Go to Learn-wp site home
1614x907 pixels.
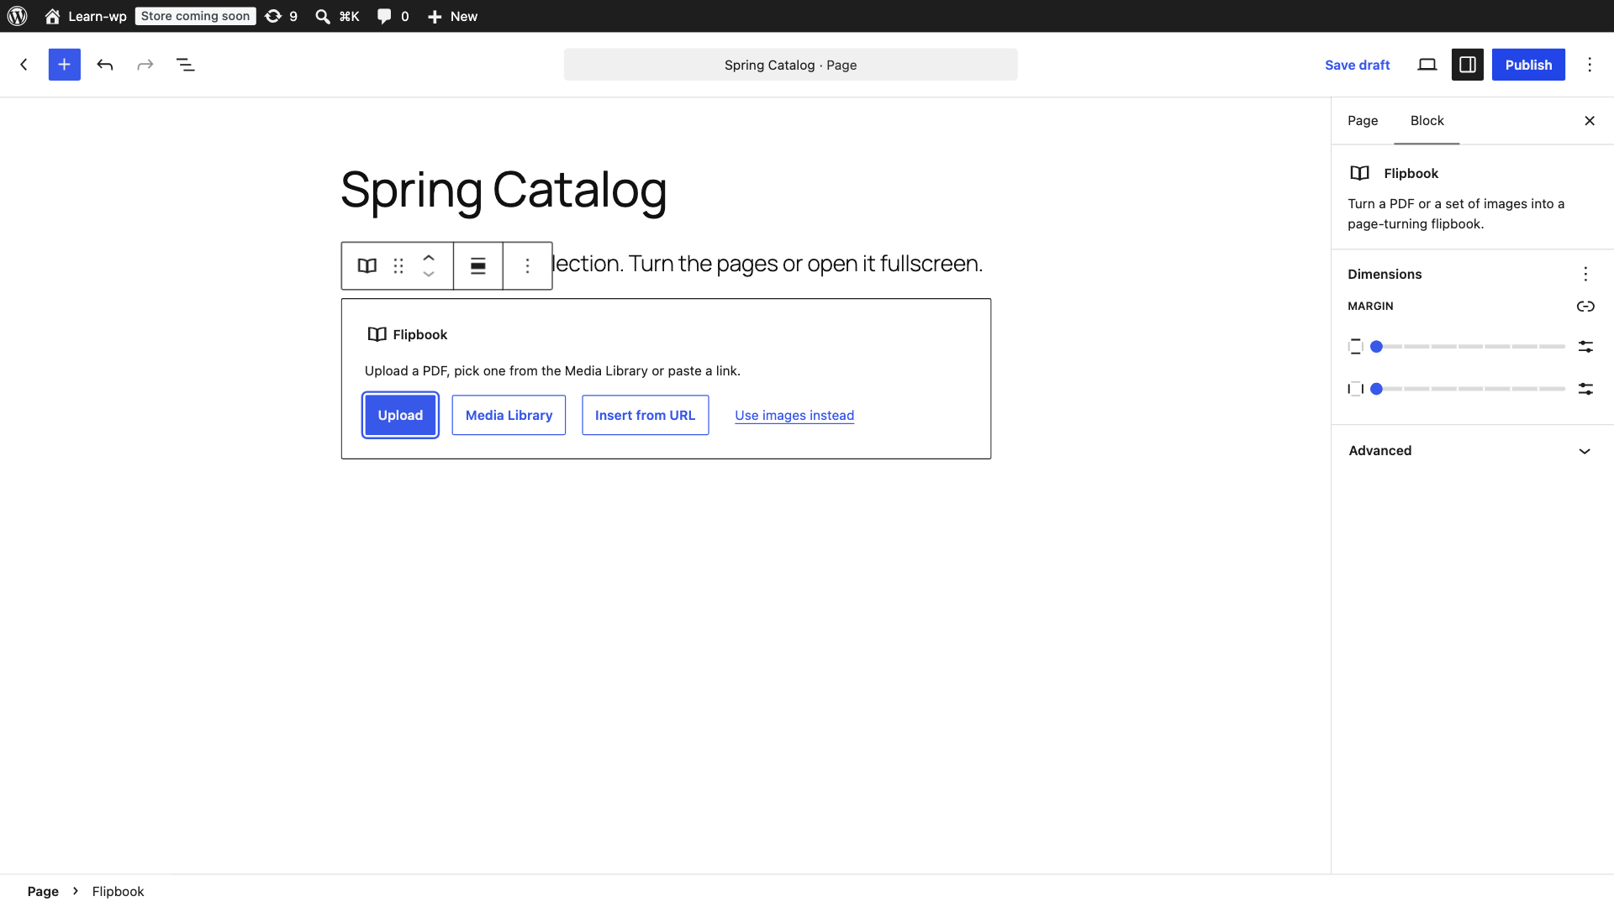click(x=86, y=16)
